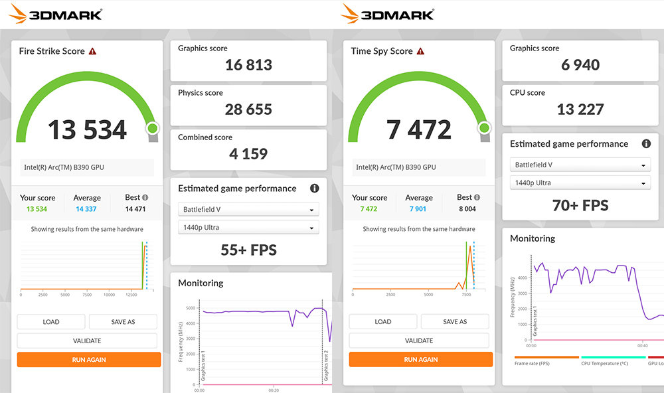
Task: Click the 3DMark logo above Time Spy Score
Action: [388, 13]
